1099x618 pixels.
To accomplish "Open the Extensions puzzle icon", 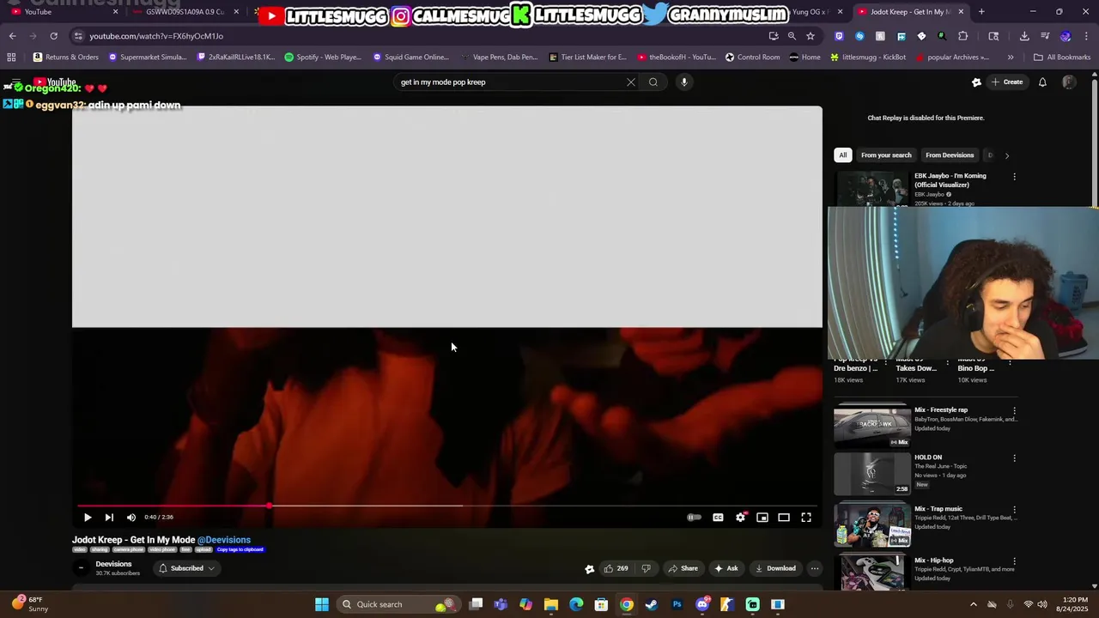I will point(962,36).
